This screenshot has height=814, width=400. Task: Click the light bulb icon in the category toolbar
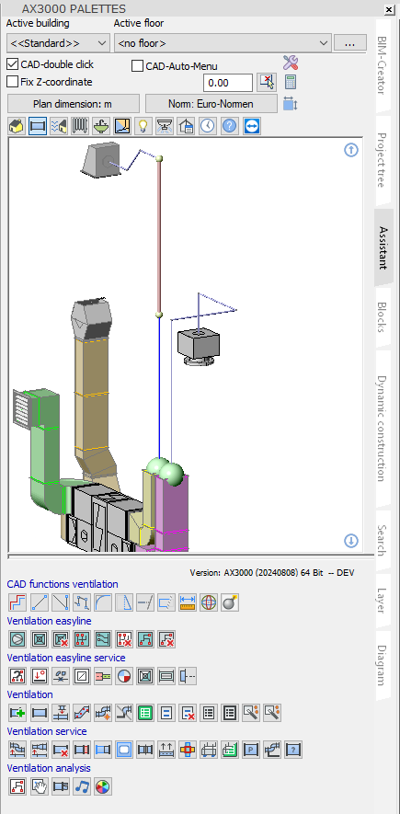(x=143, y=126)
